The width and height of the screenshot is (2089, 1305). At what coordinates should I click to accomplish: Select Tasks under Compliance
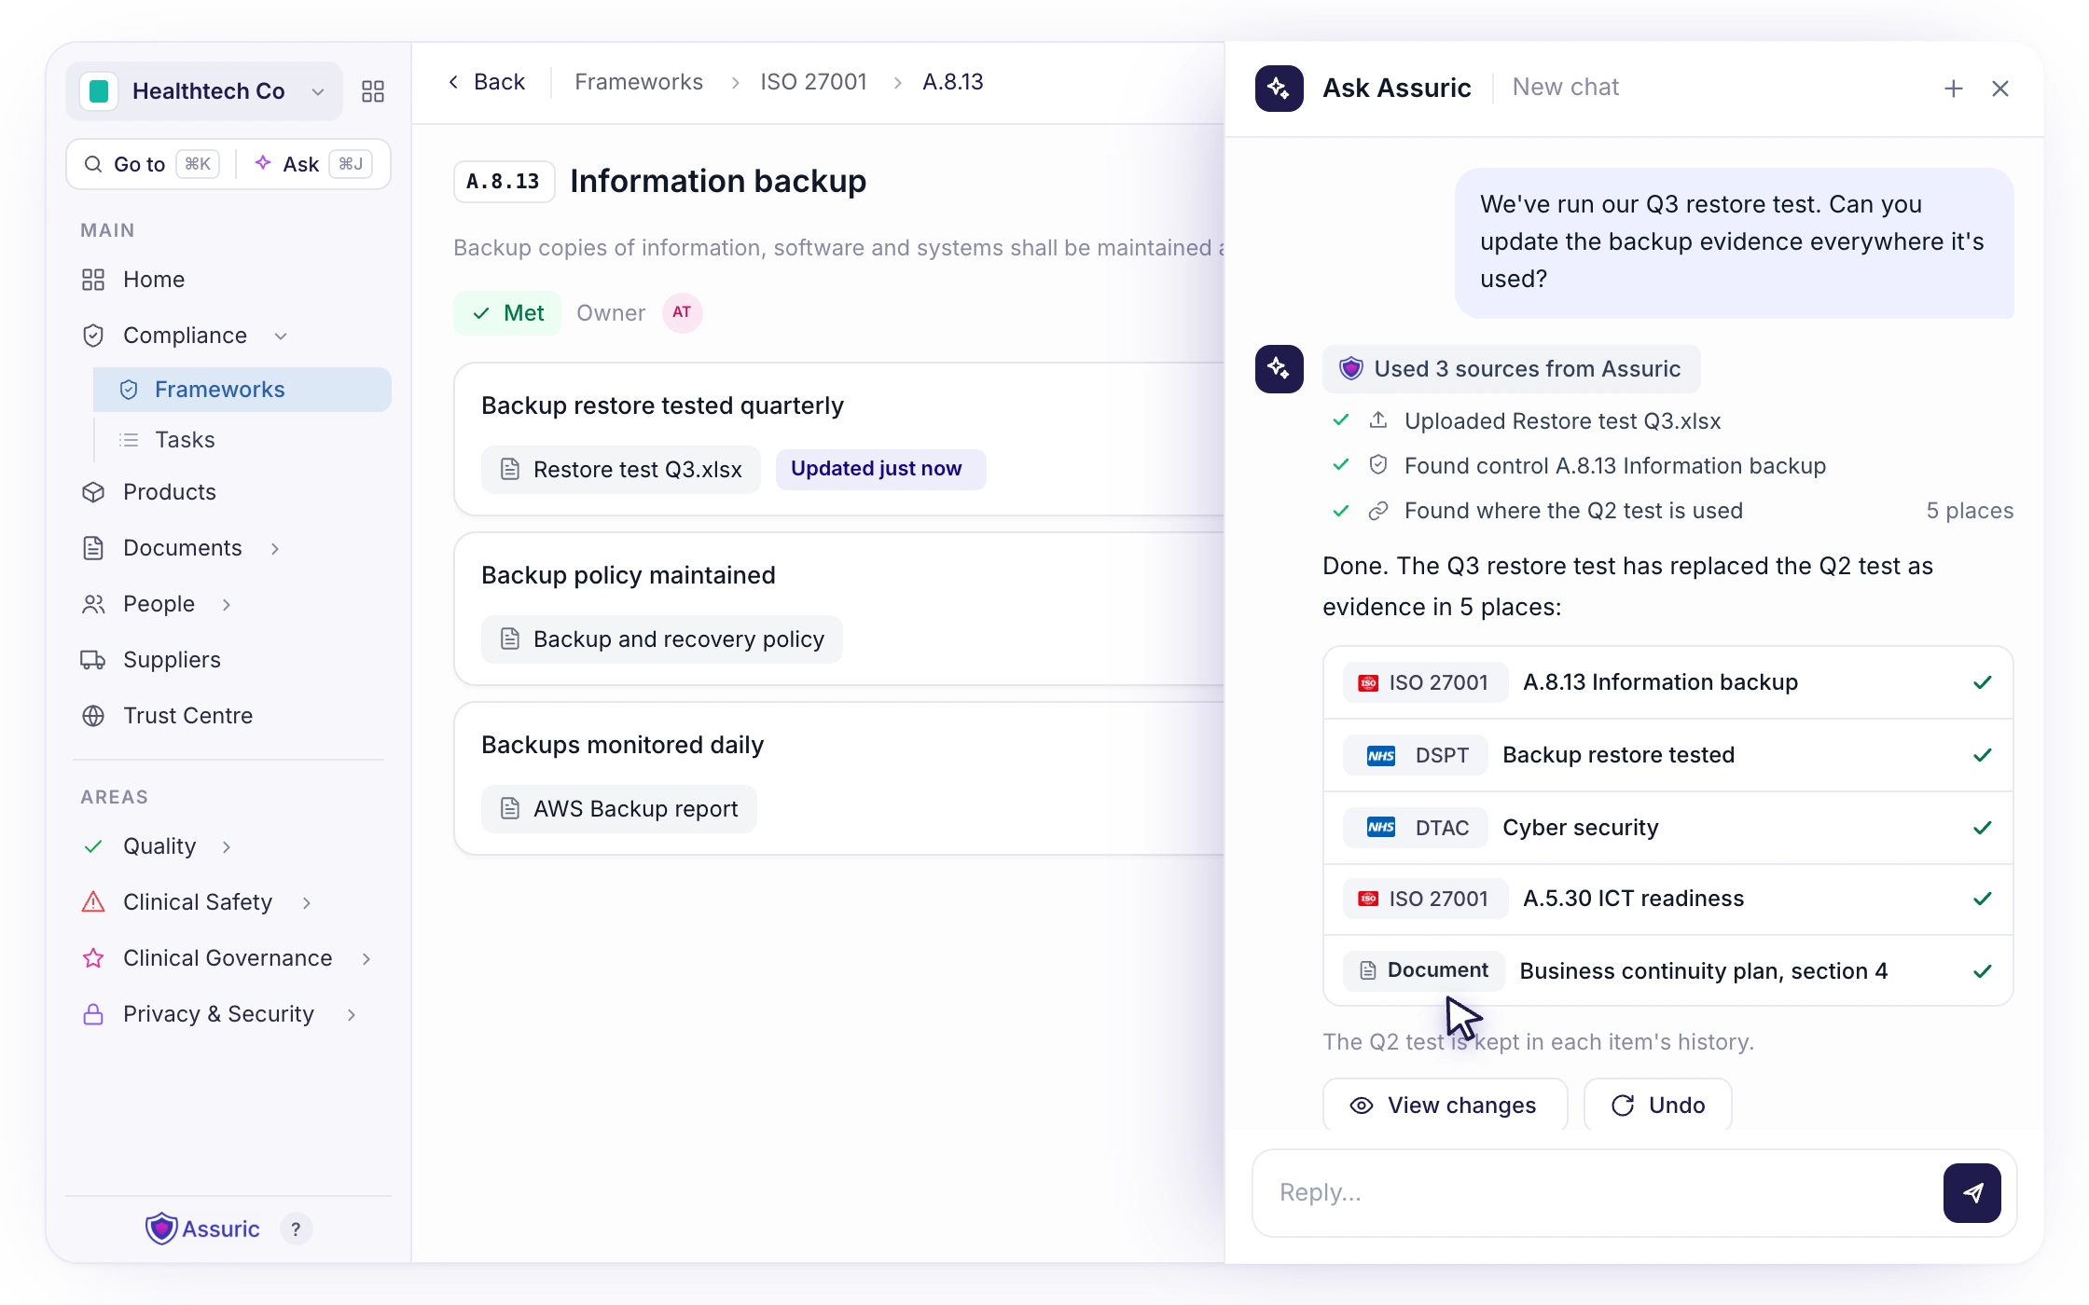tap(185, 440)
